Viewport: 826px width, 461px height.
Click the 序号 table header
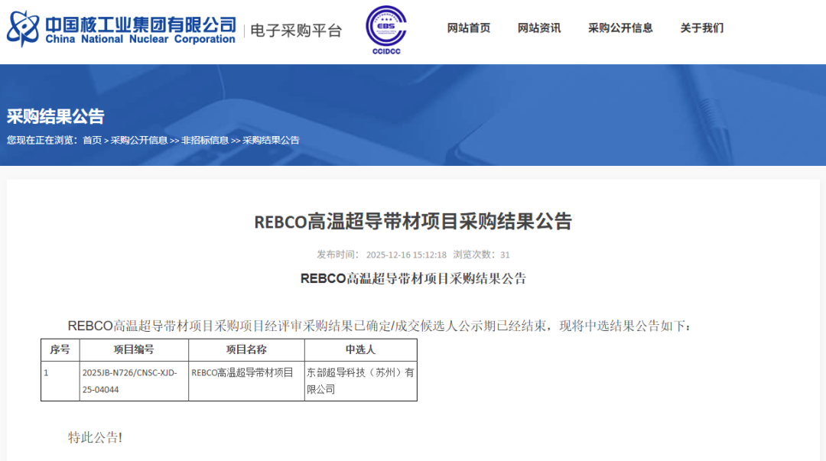tap(60, 350)
